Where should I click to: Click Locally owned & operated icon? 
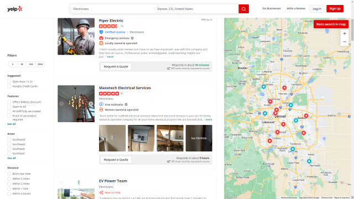[x=101, y=43]
